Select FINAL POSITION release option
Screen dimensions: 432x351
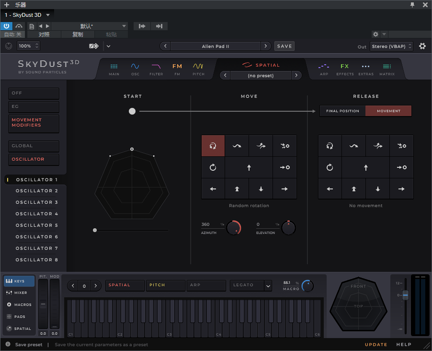[x=342, y=111]
